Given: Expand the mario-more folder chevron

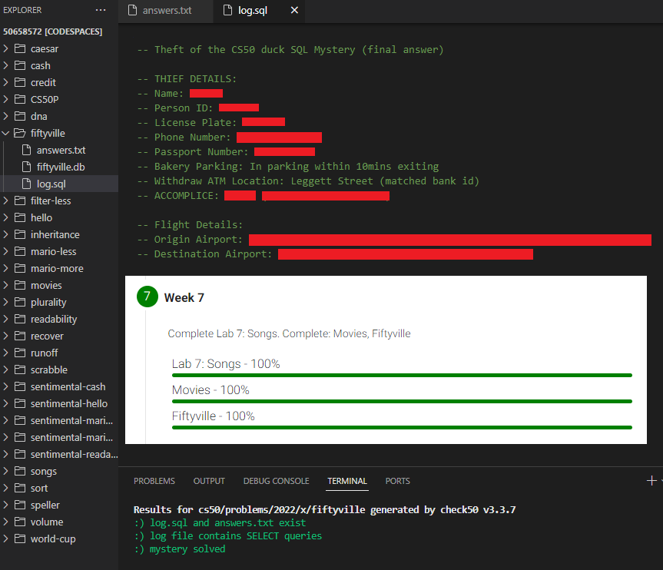Looking at the screenshot, I should 6,269.
